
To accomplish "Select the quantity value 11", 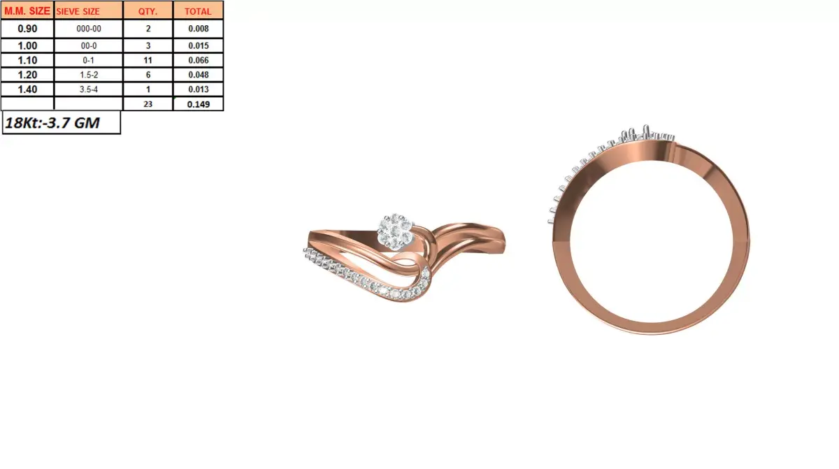I will coord(148,60).
